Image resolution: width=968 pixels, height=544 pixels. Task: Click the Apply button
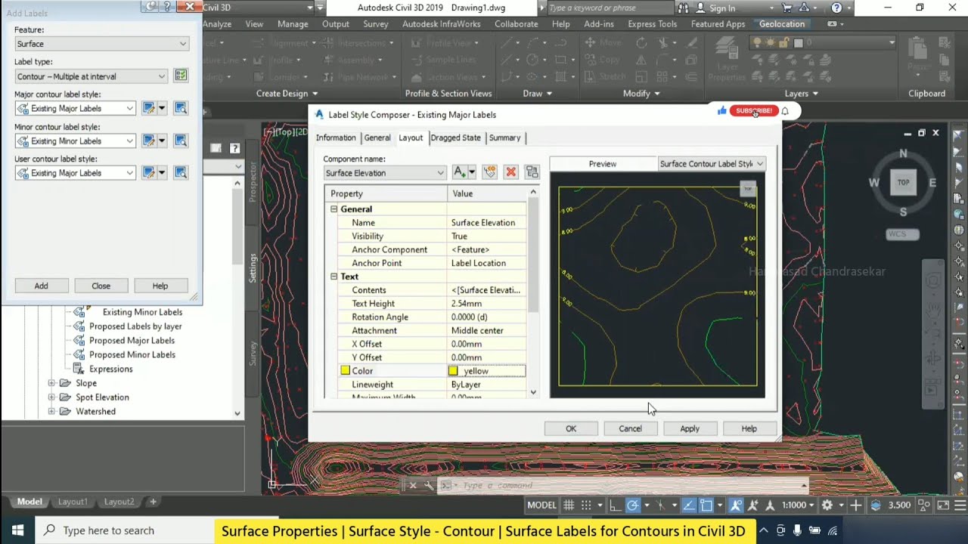pos(690,428)
